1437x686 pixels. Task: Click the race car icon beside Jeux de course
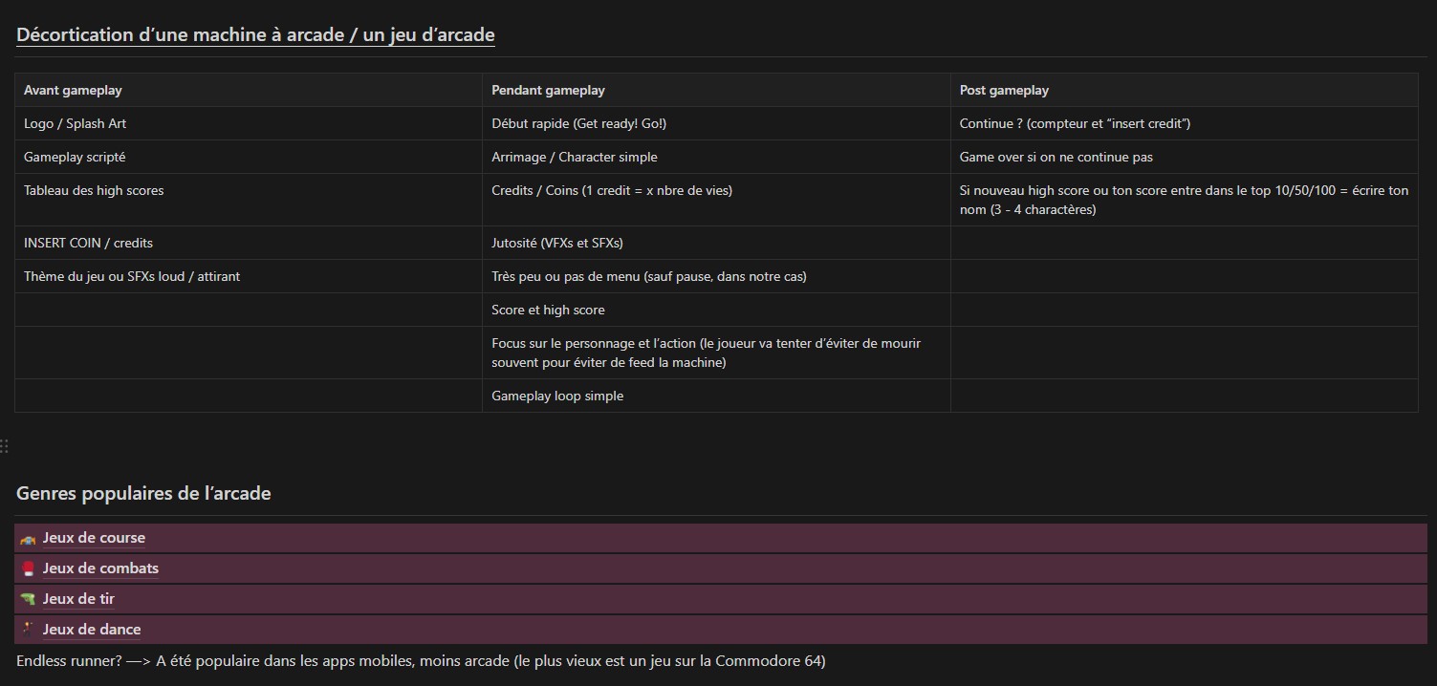click(27, 539)
